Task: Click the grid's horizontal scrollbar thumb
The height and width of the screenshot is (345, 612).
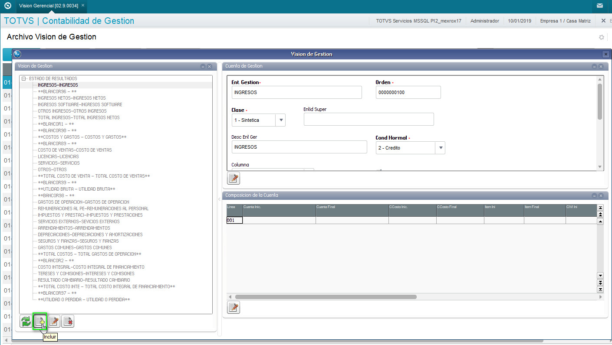Action: click(x=326, y=297)
